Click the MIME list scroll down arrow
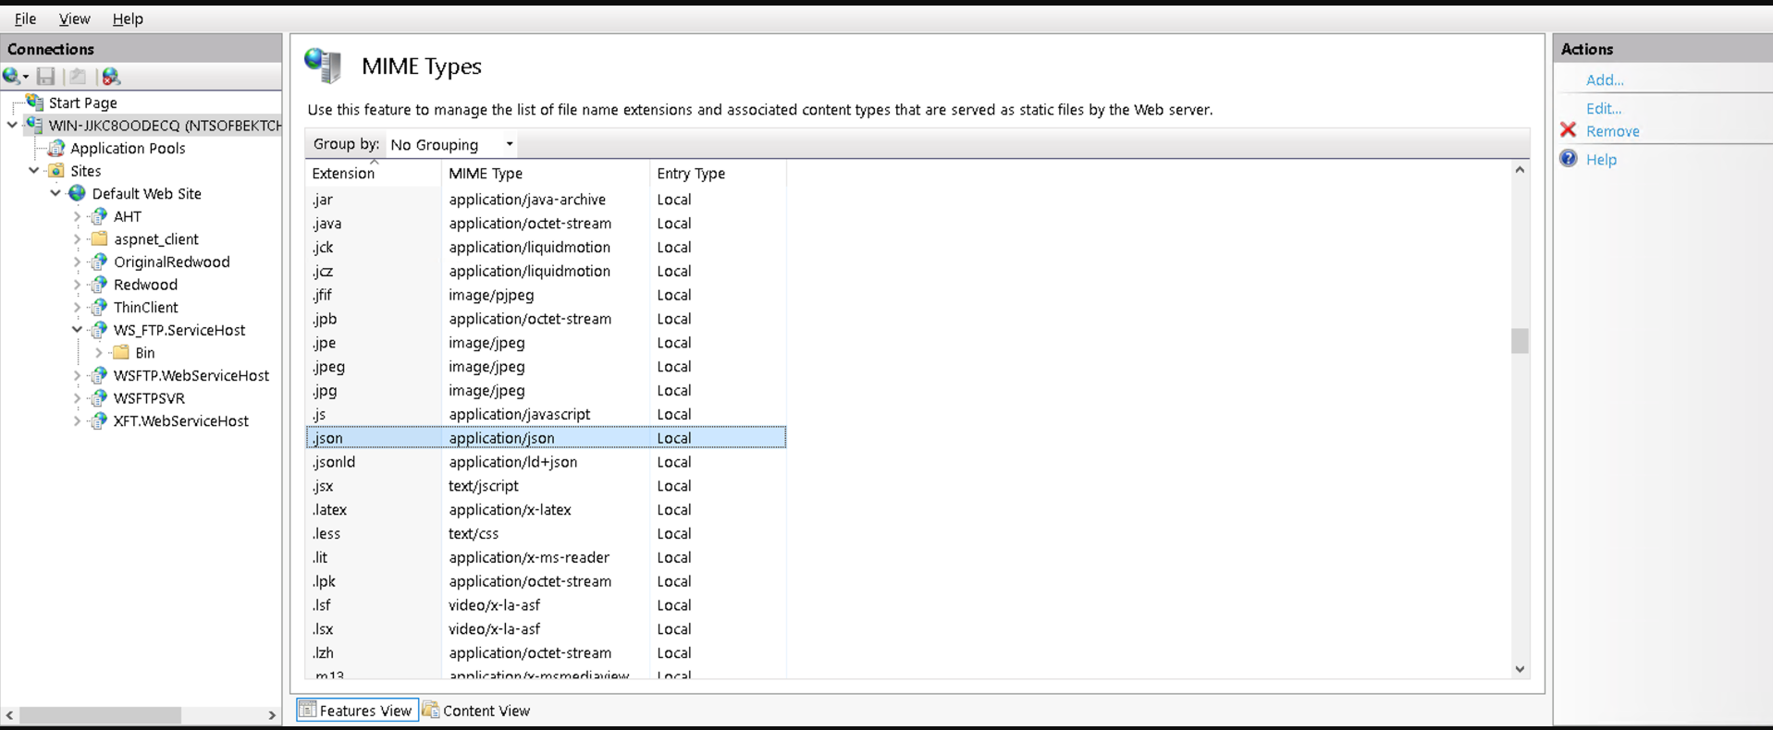 pyautogui.click(x=1520, y=669)
